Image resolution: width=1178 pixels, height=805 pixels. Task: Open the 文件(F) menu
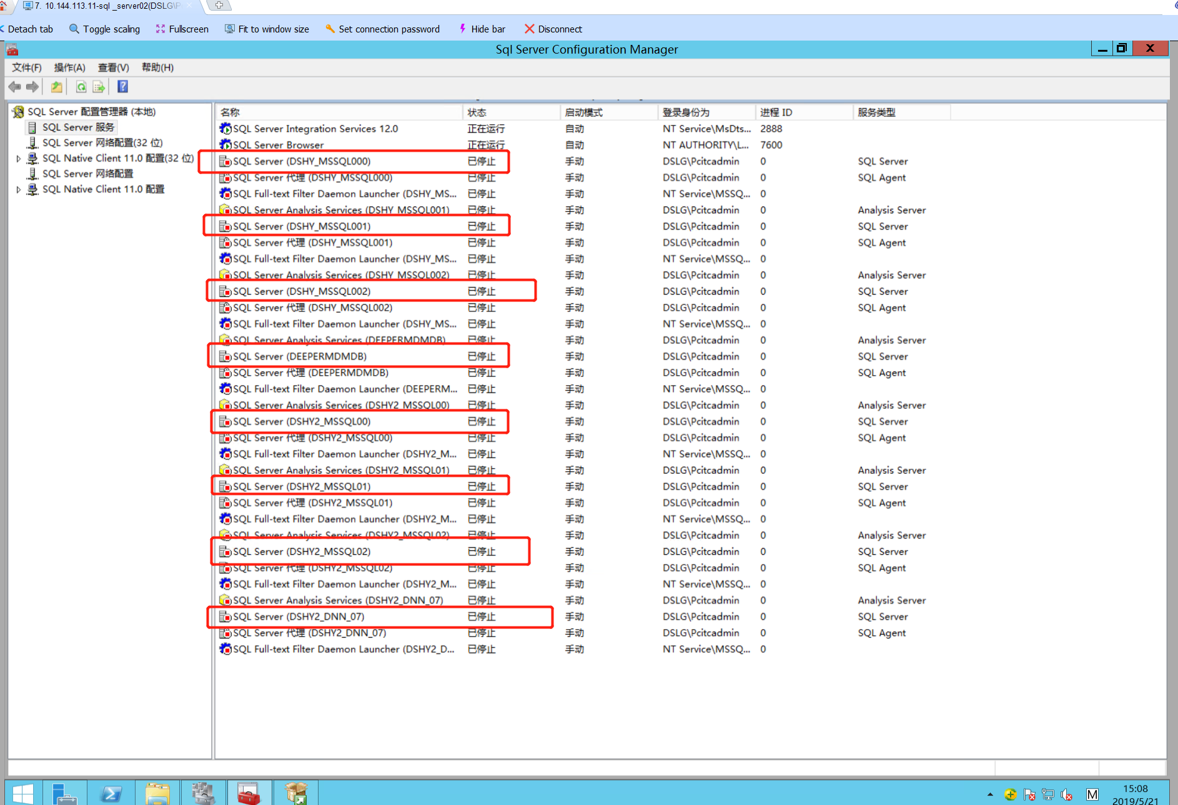tap(27, 67)
